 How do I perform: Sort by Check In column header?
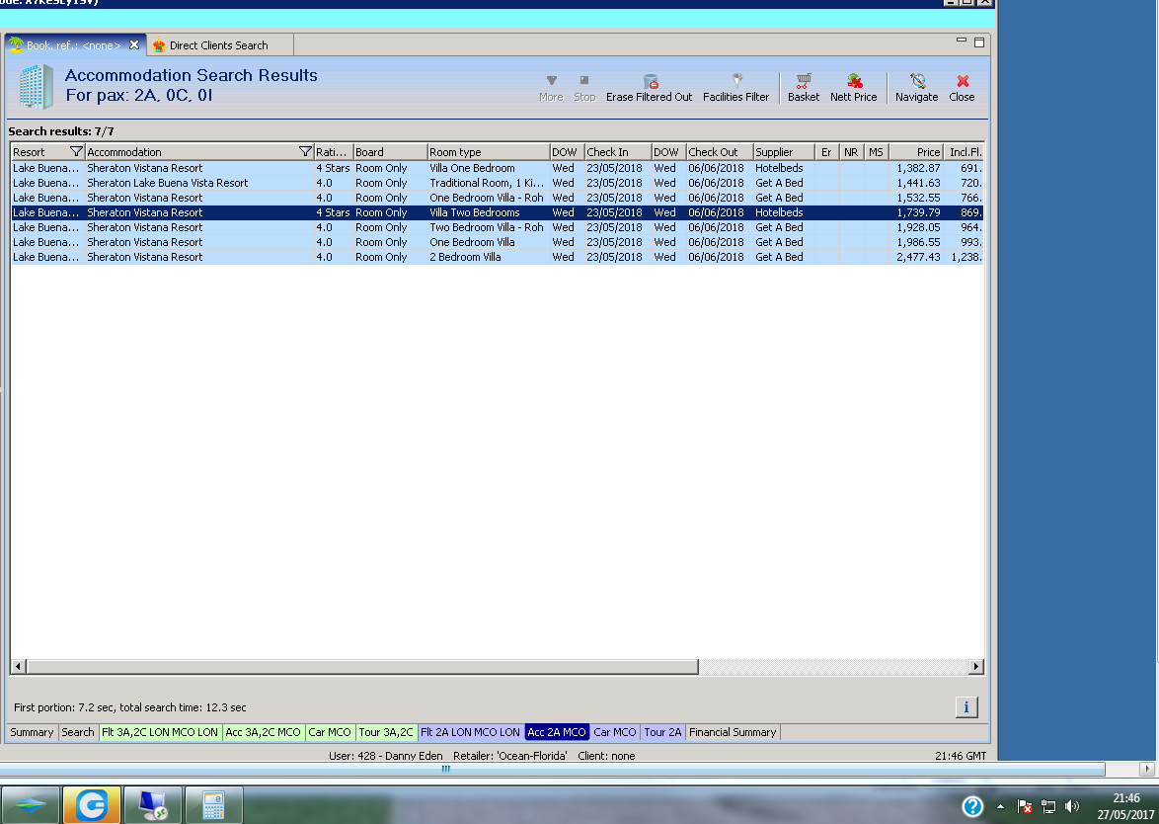[x=617, y=151]
